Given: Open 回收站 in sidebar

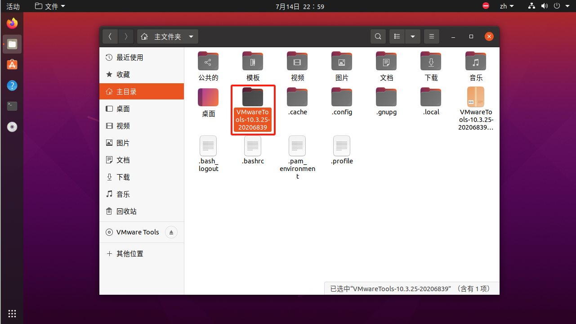Looking at the screenshot, I should click(x=142, y=211).
